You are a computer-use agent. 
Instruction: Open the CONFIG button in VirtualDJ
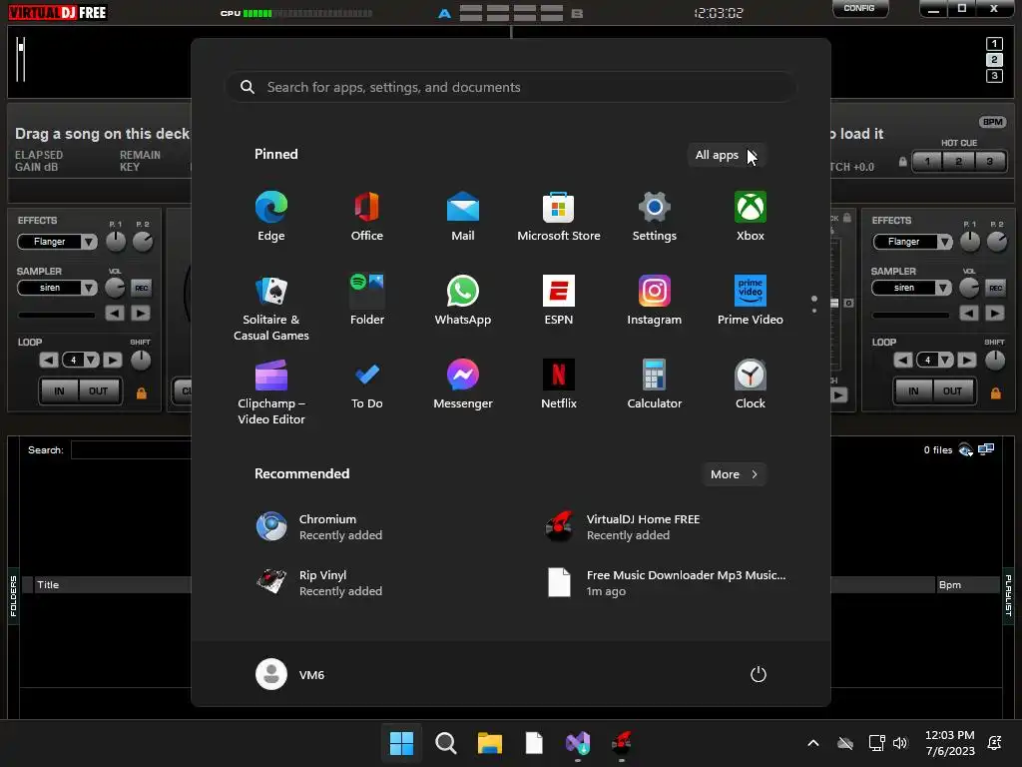859,8
